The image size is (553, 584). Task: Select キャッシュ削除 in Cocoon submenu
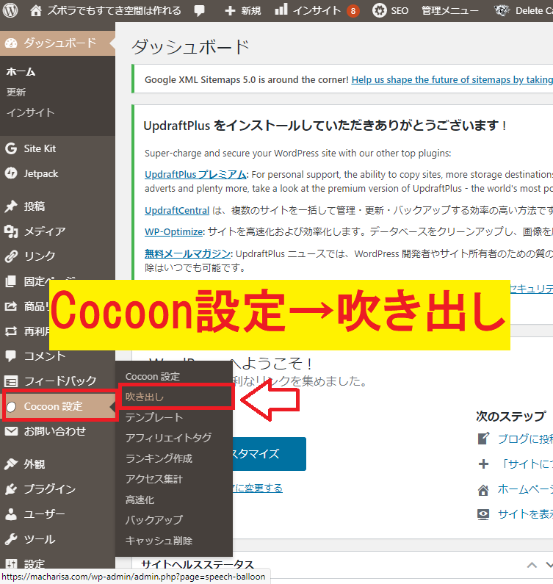(159, 541)
